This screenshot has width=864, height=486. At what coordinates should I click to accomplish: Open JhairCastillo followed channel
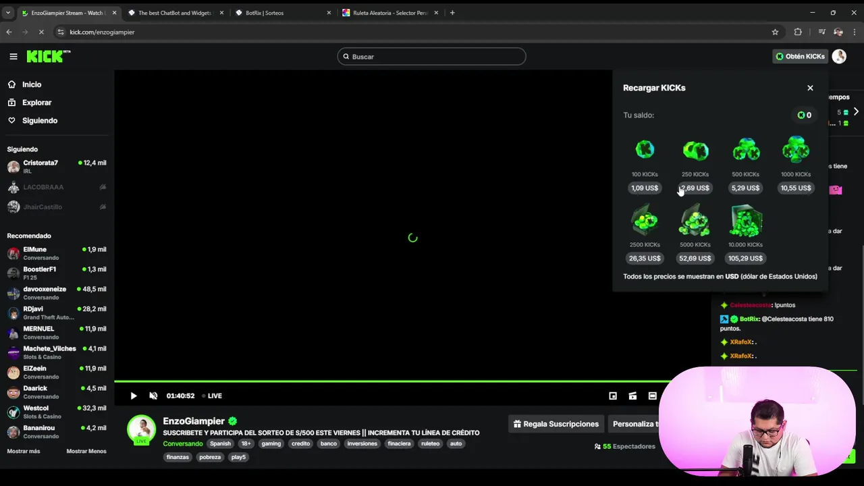coord(57,207)
